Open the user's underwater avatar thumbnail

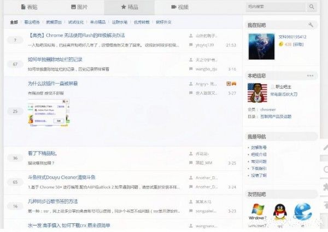[x=261, y=47]
